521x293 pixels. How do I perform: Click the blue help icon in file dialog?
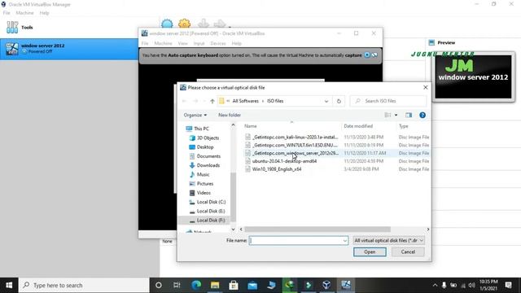(x=422, y=115)
